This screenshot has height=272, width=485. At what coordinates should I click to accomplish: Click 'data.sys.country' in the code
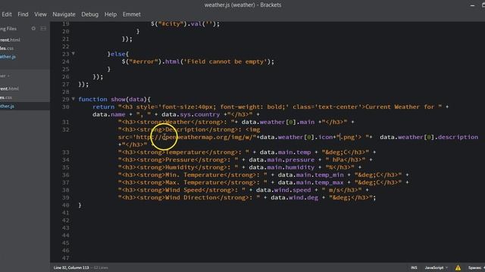pos(190,114)
